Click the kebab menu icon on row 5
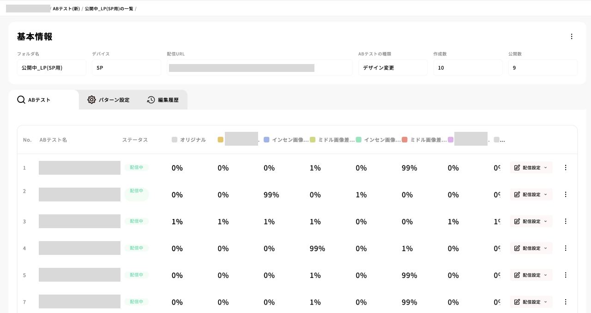 pyautogui.click(x=566, y=275)
